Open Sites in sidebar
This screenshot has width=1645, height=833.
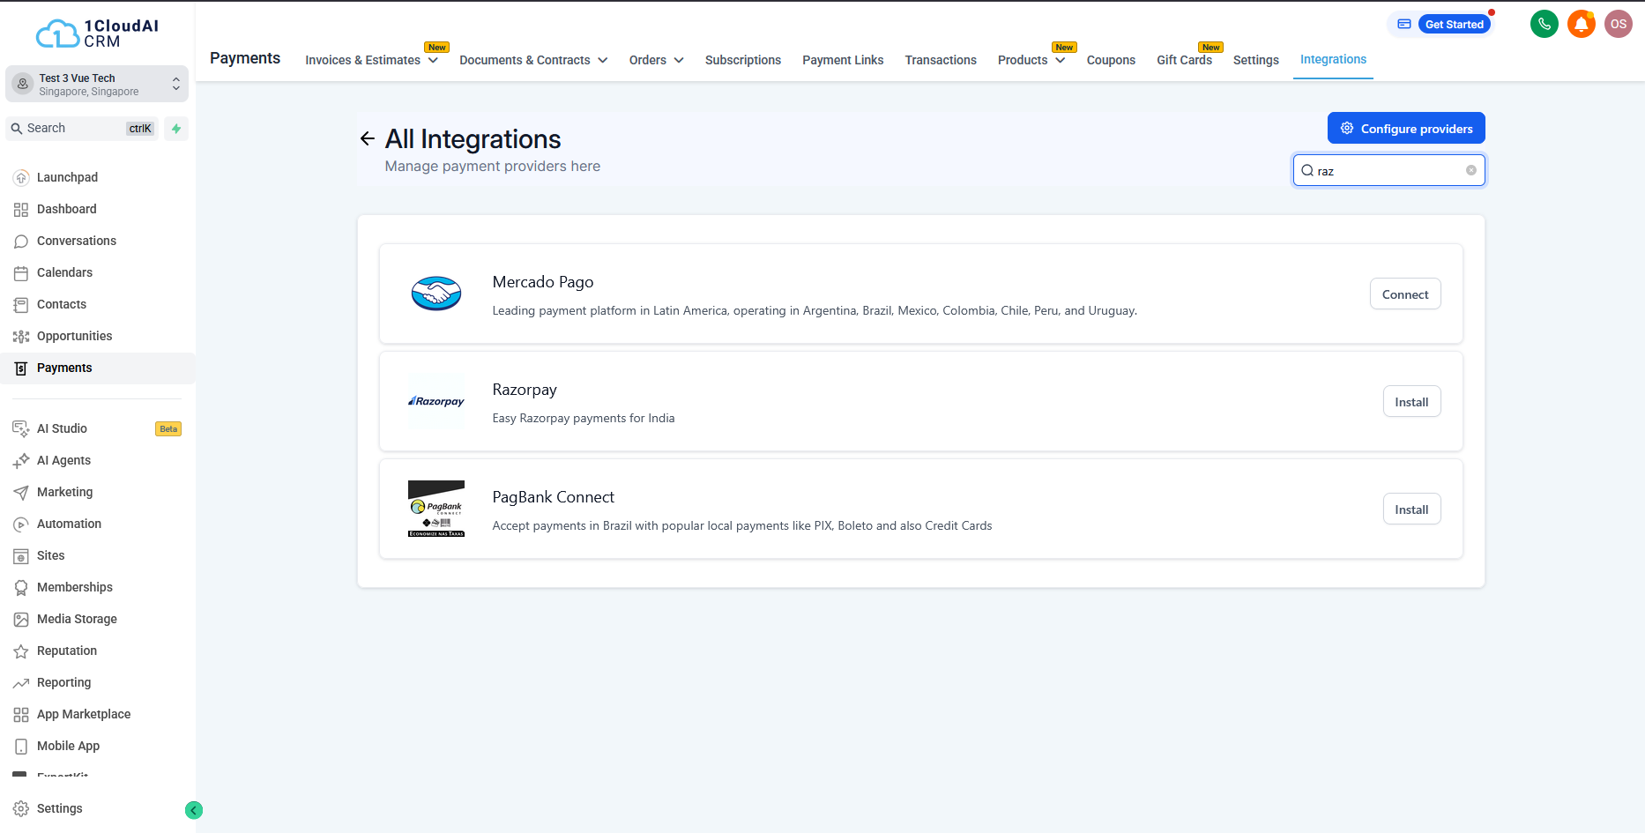(50, 555)
